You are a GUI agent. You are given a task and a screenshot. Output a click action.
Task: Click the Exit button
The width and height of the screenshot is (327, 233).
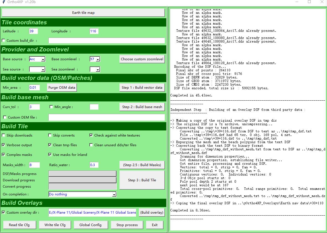(155, 225)
